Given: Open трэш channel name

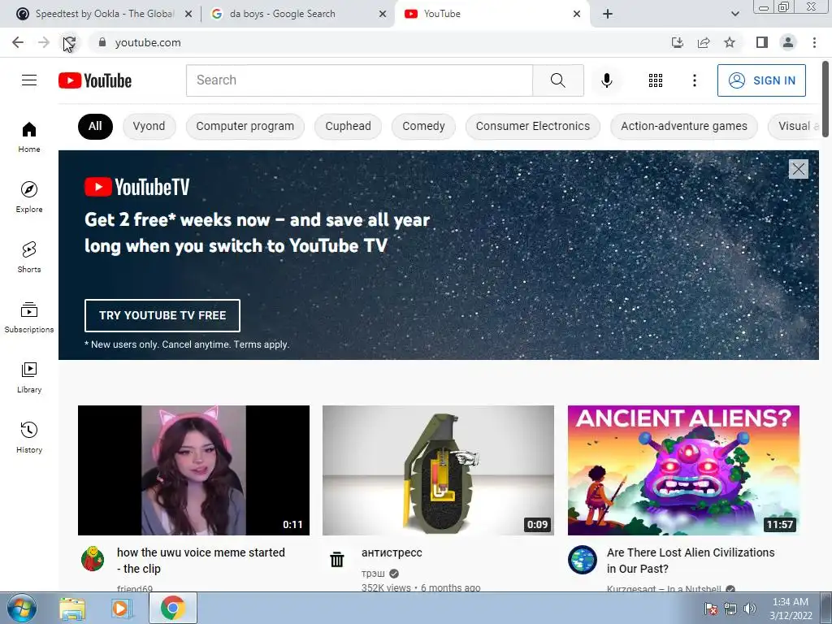Looking at the screenshot, I should click(374, 574).
